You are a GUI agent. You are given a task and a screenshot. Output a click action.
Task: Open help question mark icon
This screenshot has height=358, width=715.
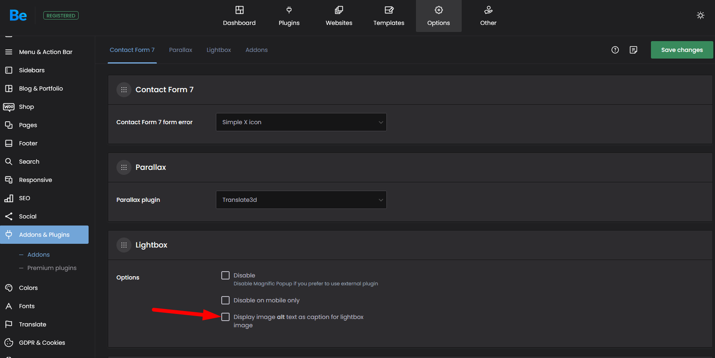click(x=615, y=50)
